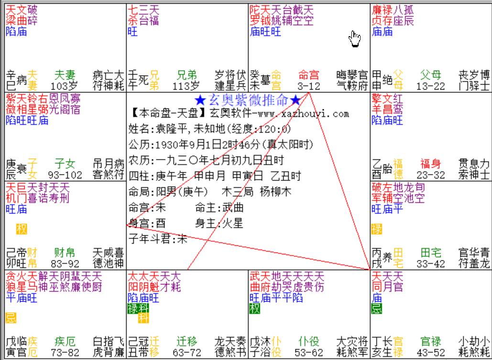Click the 73-82 age range

[65, 353]
